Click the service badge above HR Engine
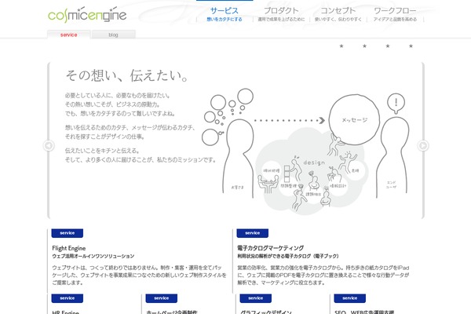Screen dimensions: 471x314 [68, 298]
